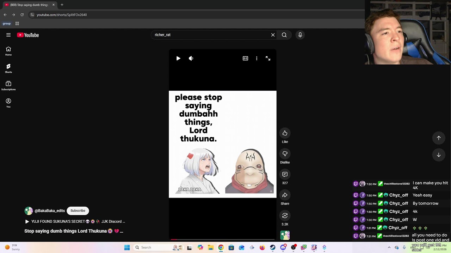Open Discord from the taskbar
Viewport: 451px width, 253px height.
pyautogui.click(x=283, y=247)
